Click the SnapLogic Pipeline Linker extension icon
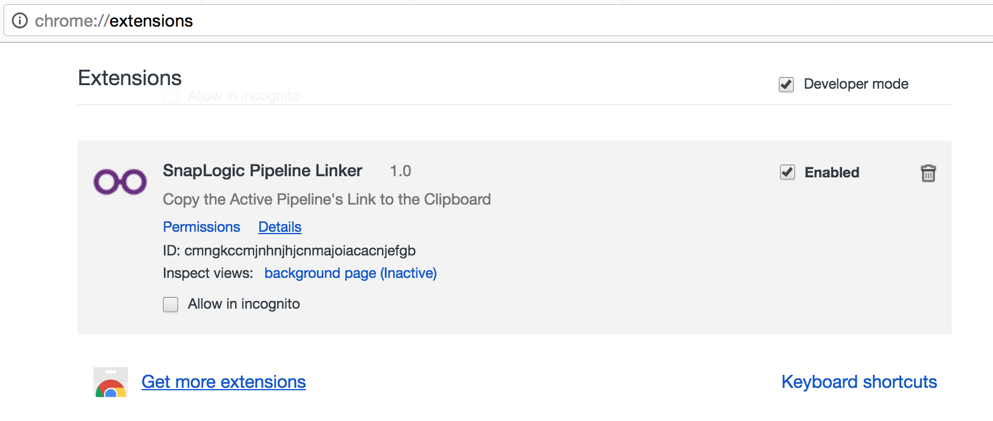 120,182
